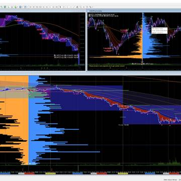Select the crosshair tool
The image size is (181, 181).
(x=64, y=7)
